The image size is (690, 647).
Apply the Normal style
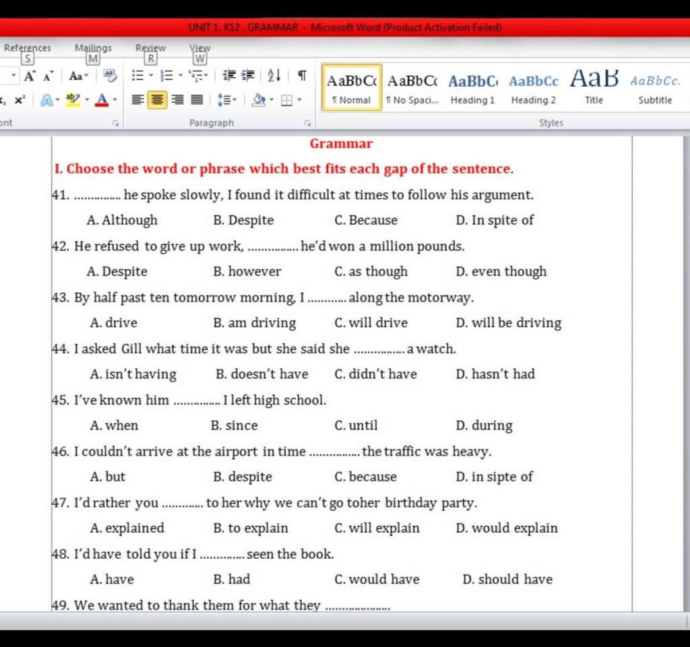coord(352,87)
